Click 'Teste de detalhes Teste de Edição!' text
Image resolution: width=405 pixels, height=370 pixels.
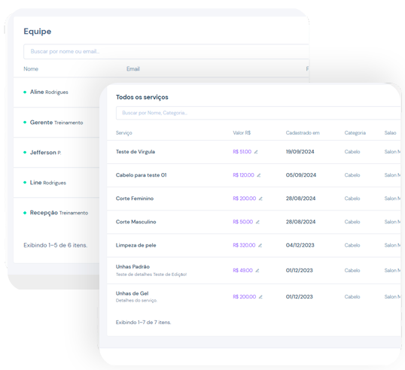pyautogui.click(x=151, y=274)
